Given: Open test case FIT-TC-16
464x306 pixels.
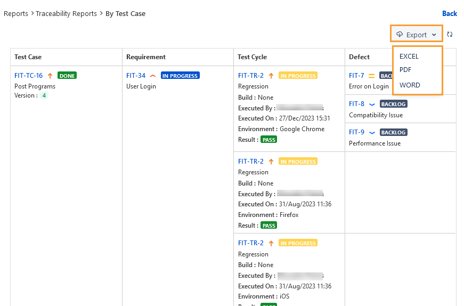Looking at the screenshot, I should (28, 76).
